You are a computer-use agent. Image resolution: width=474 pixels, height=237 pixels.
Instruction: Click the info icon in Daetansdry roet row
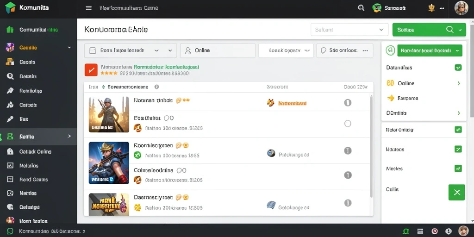click(x=348, y=203)
